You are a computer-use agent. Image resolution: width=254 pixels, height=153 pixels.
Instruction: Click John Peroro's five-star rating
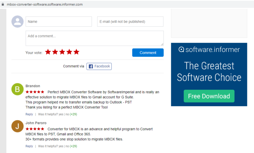pos(35,129)
